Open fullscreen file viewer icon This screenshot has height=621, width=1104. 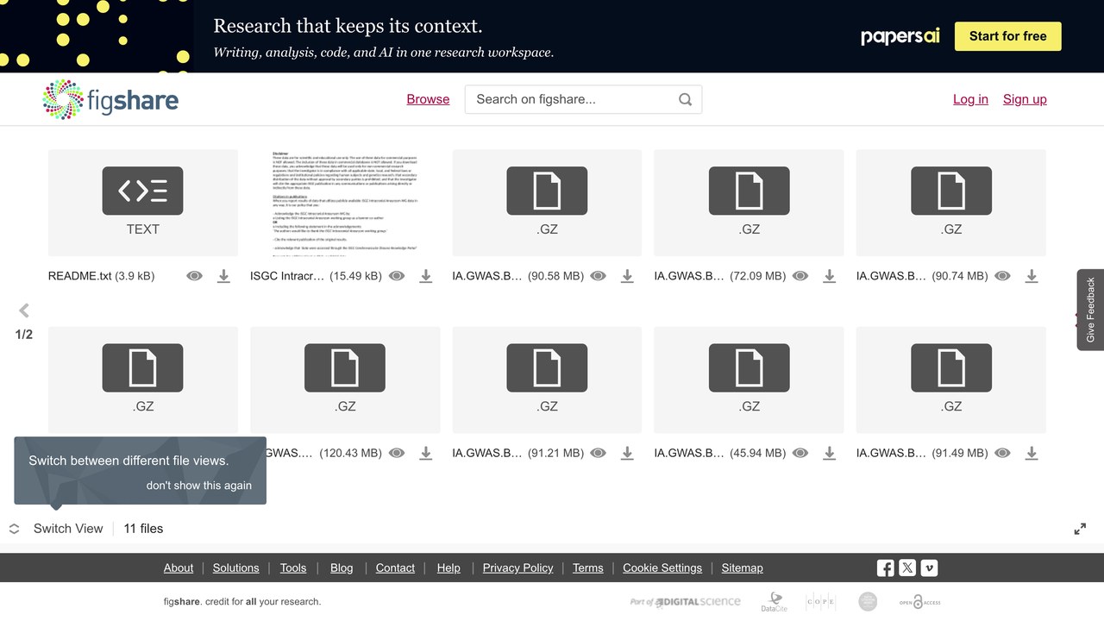(1080, 529)
